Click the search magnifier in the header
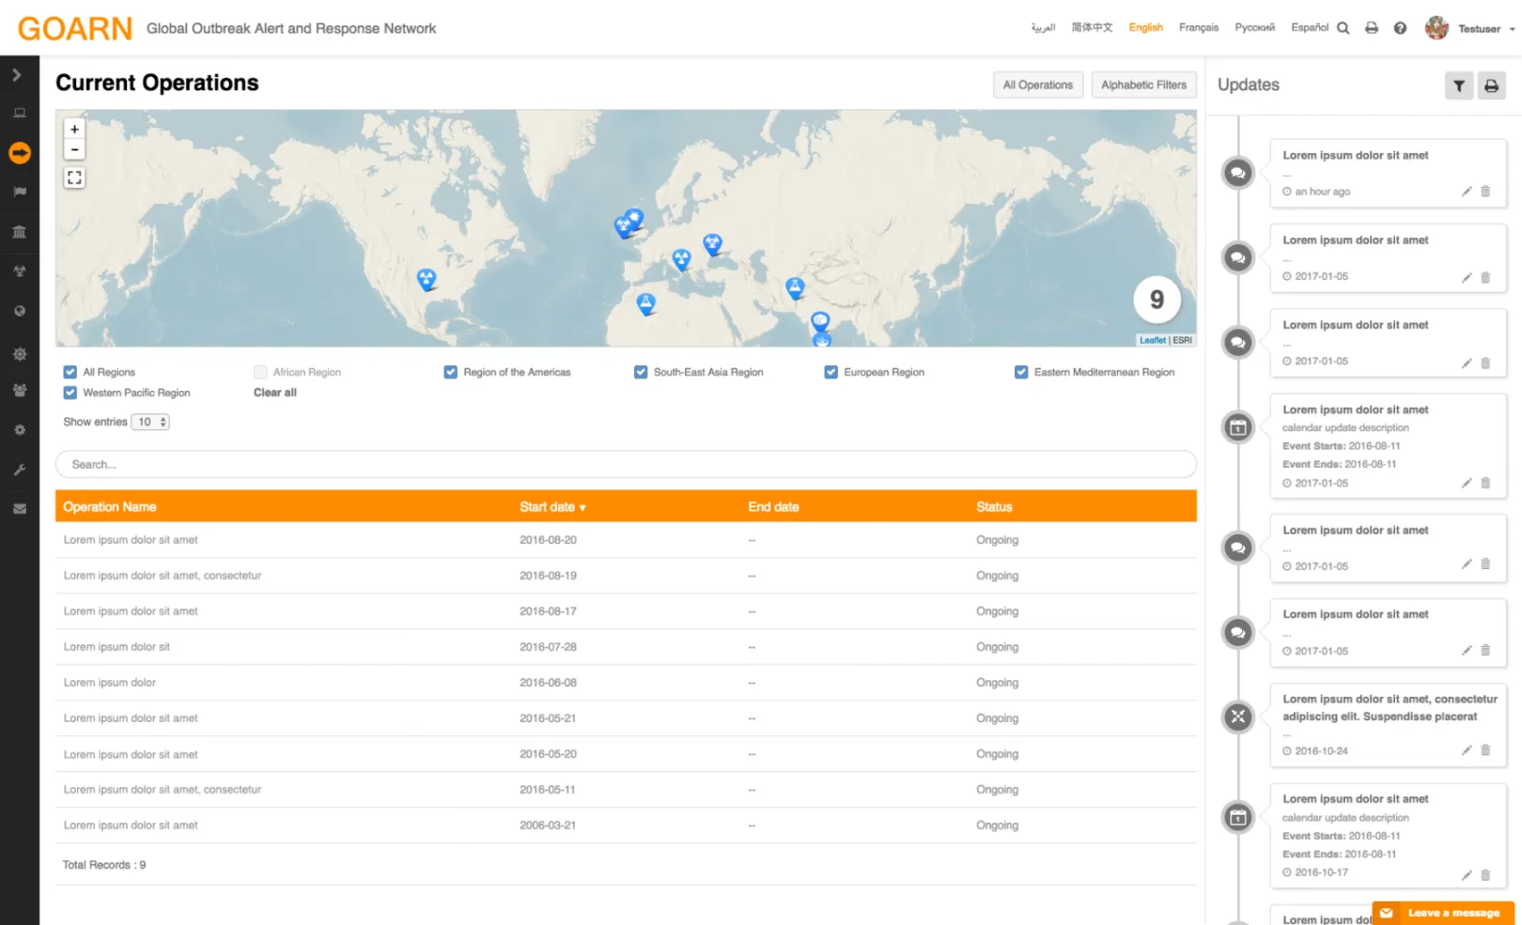This screenshot has width=1522, height=925. coord(1343,28)
